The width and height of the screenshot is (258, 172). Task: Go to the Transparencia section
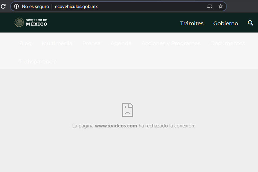point(38,61)
